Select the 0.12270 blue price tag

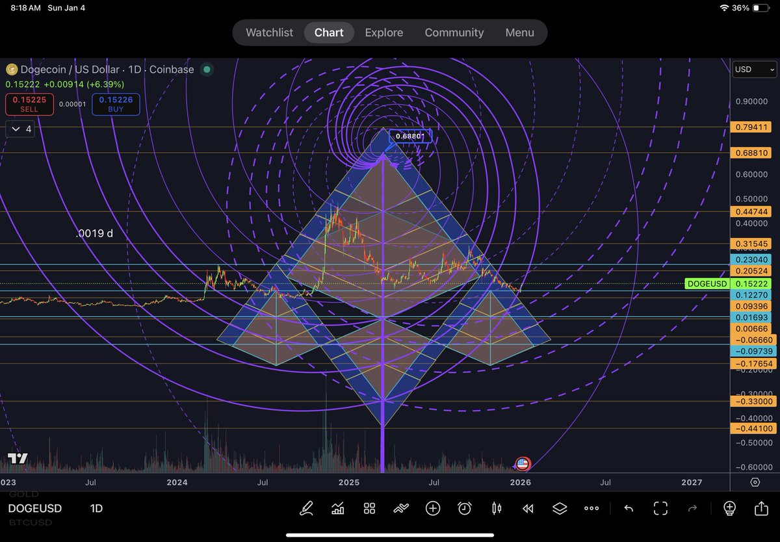point(751,295)
